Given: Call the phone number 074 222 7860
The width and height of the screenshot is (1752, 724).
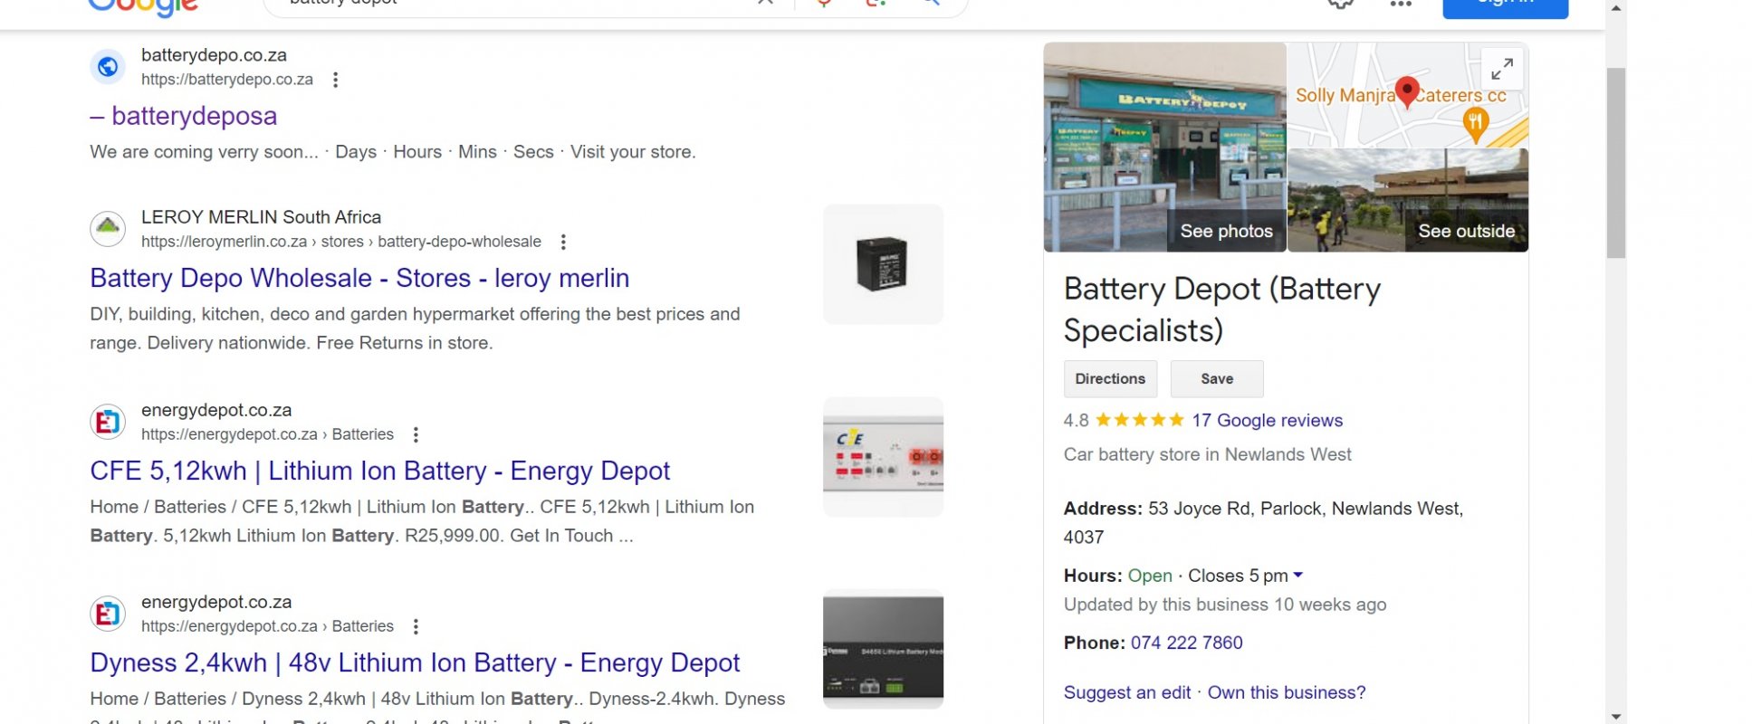Looking at the screenshot, I should 1186,643.
